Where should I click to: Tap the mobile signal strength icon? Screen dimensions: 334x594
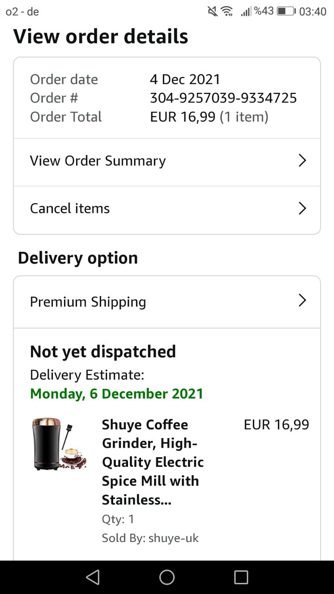pyautogui.click(x=245, y=12)
